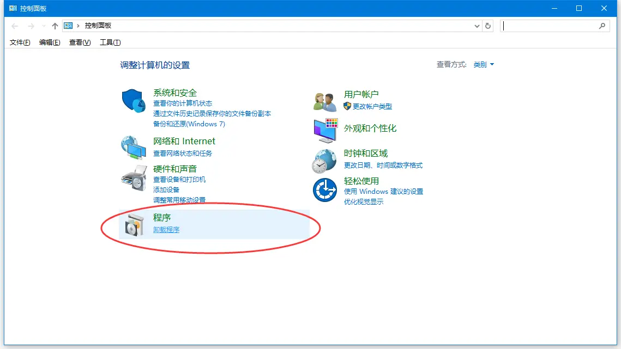Expand the address bar history dropdown
The width and height of the screenshot is (621, 349).
coord(477,26)
